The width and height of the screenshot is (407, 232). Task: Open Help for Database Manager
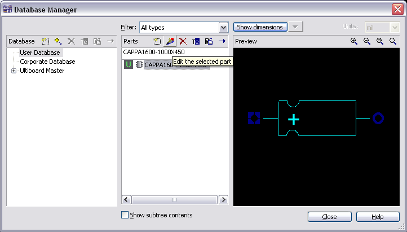(378, 217)
